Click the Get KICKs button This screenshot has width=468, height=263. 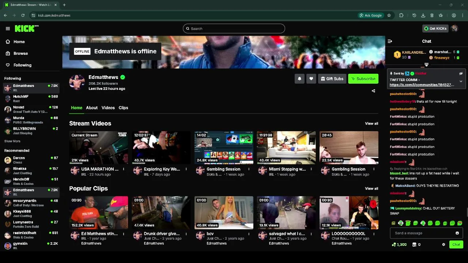(435, 28)
